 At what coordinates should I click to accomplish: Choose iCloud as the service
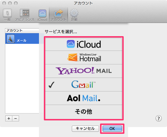(84, 44)
